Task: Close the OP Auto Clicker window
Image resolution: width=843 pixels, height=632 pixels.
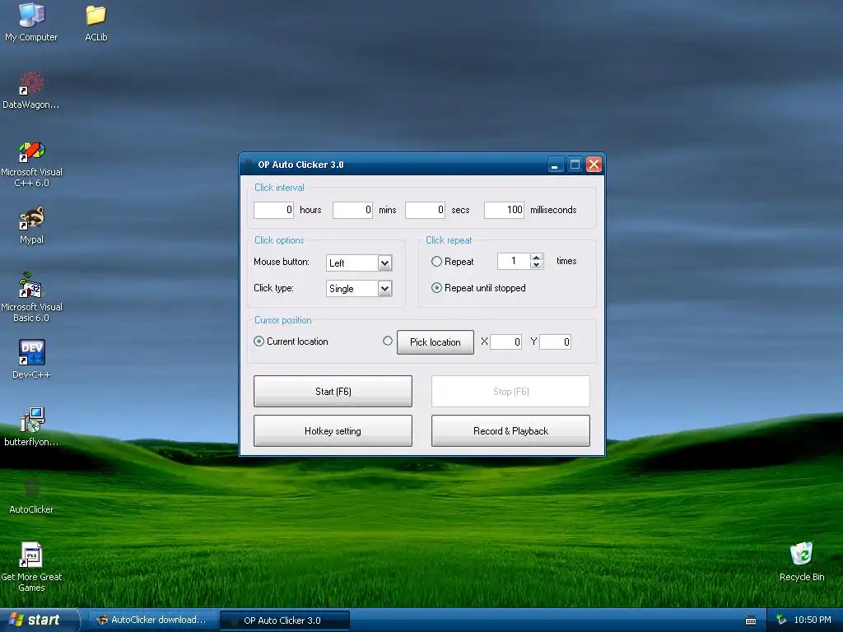Action: [x=594, y=165]
